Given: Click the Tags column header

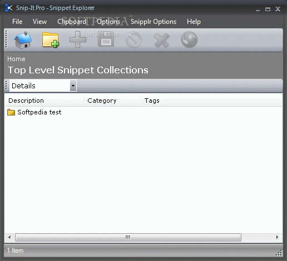Looking at the screenshot, I should point(211,101).
